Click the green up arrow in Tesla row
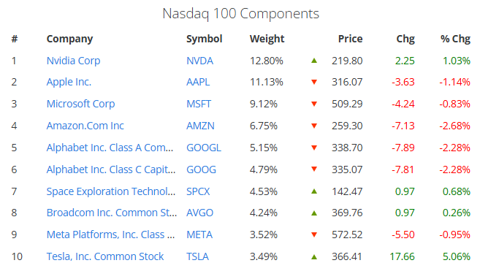The width and height of the screenshot is (480, 263). click(313, 257)
